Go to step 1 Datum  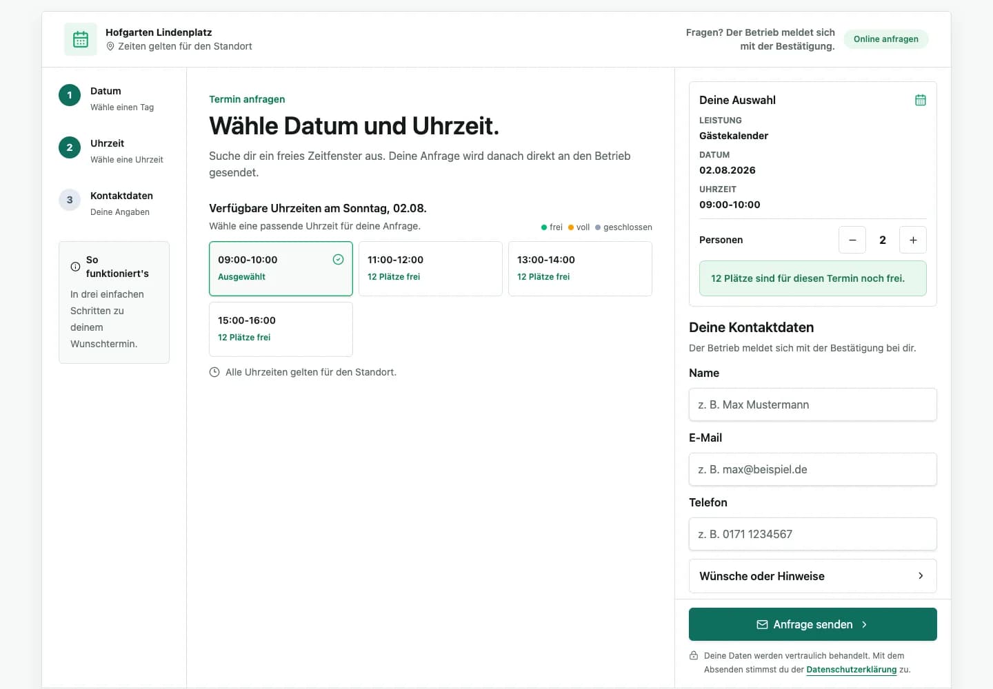(x=114, y=98)
